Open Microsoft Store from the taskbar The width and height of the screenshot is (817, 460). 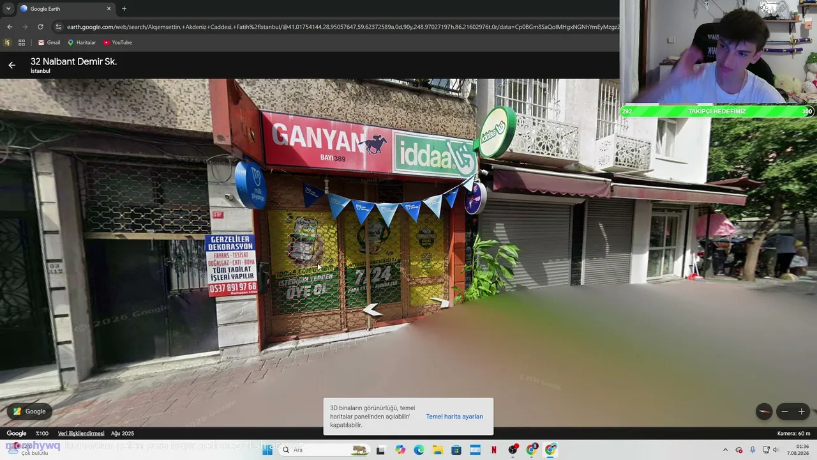(456, 450)
